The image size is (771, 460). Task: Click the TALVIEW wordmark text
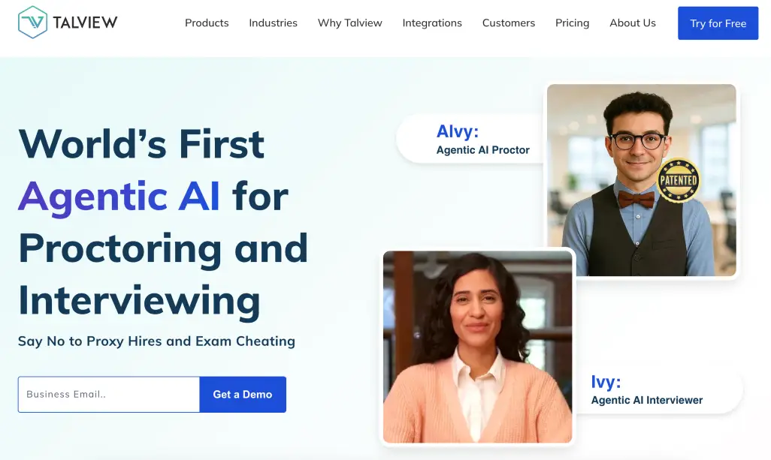[x=85, y=22]
